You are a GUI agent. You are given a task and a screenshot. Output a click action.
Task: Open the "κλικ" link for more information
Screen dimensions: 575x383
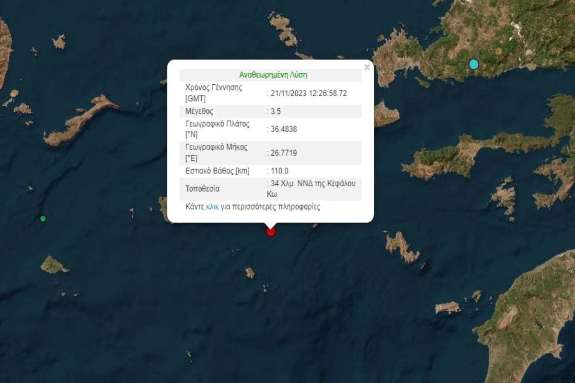[x=212, y=207]
